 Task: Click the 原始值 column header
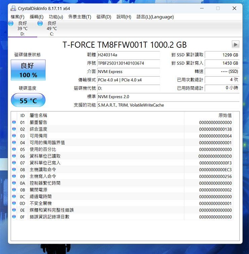(x=209, y=115)
